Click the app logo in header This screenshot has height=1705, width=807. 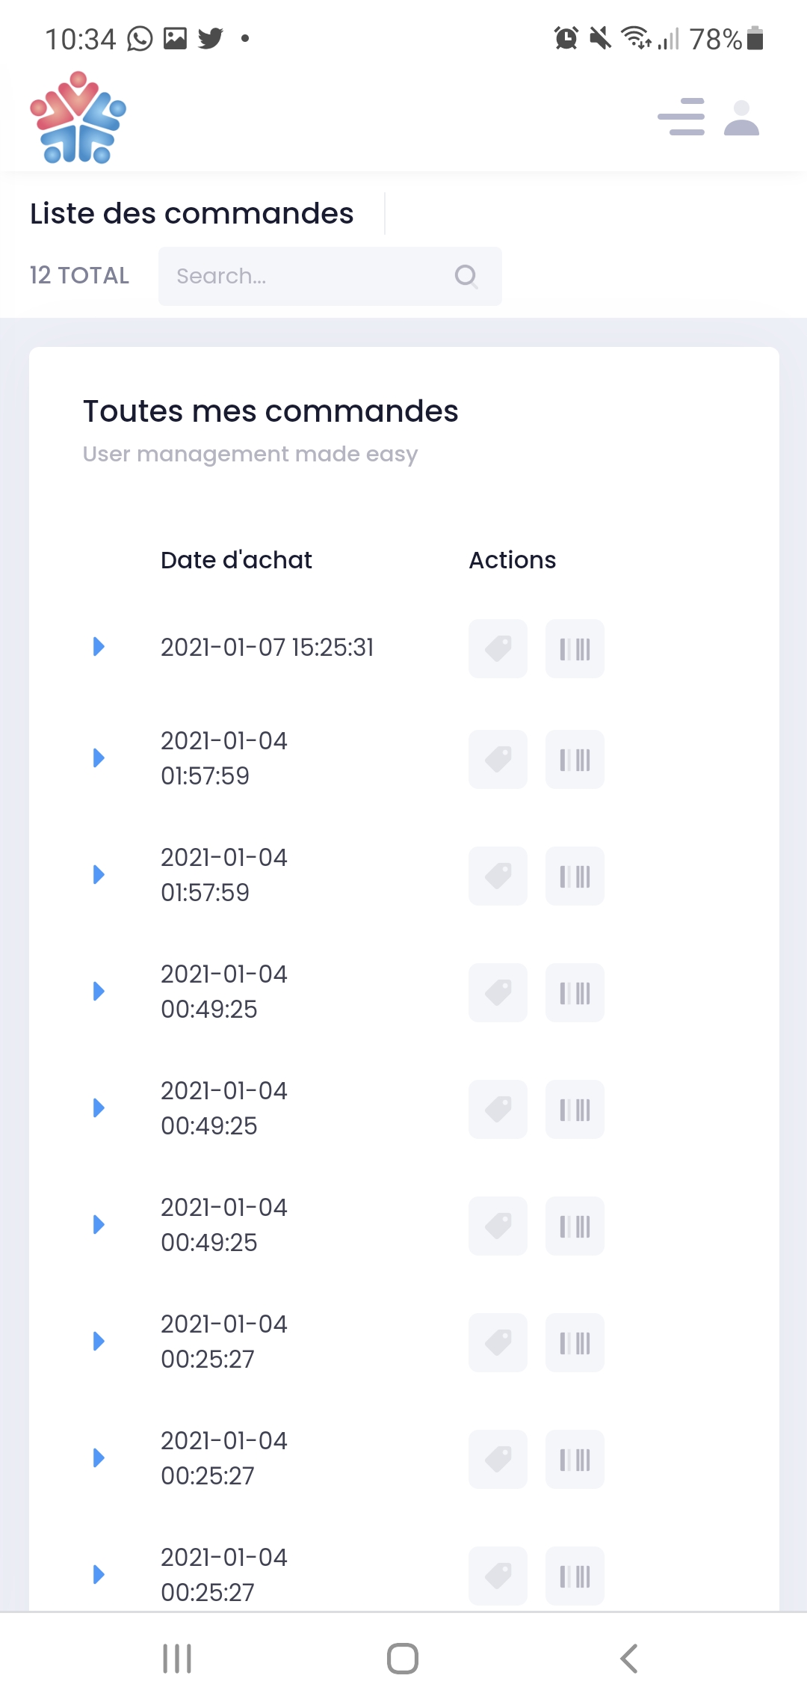tap(78, 117)
